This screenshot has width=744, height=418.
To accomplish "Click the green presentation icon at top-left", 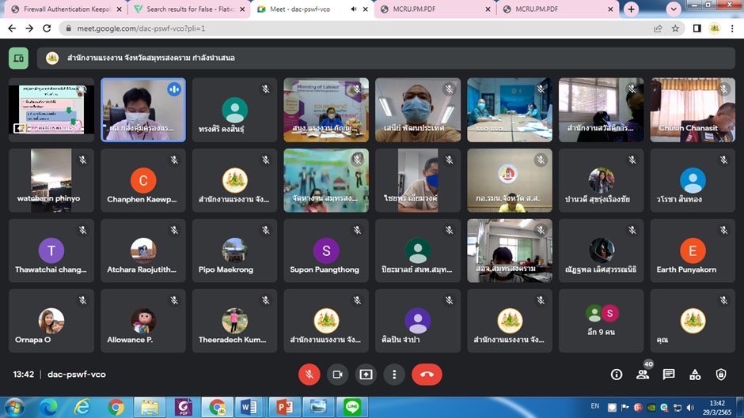I will (19, 58).
